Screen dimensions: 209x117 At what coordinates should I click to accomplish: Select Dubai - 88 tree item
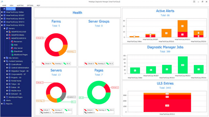click(x=15, y=87)
